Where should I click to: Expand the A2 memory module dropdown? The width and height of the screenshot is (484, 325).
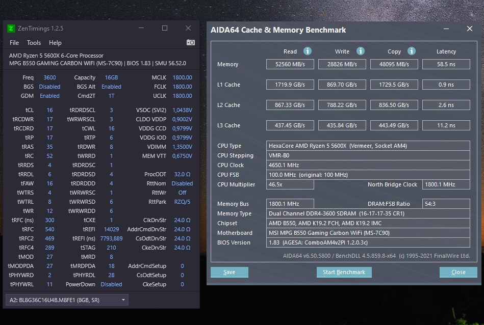(x=67, y=300)
